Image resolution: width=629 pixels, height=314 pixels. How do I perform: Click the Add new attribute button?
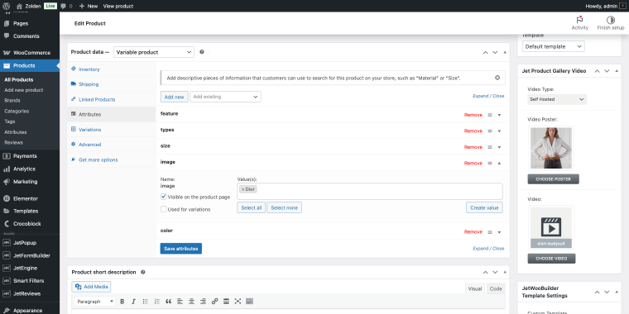point(174,97)
